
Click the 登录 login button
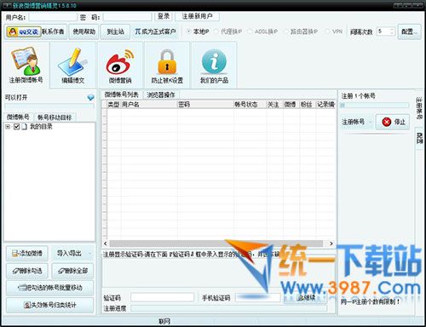point(164,16)
